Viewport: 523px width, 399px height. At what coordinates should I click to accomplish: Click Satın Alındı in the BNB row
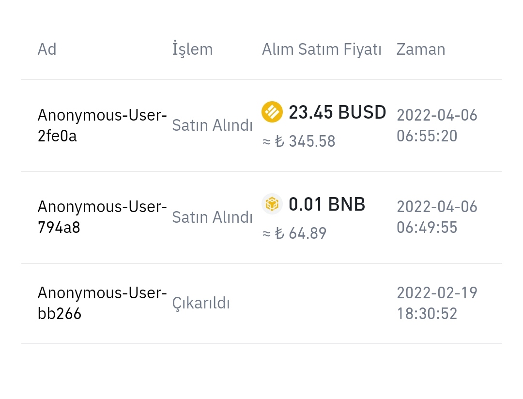point(213,217)
